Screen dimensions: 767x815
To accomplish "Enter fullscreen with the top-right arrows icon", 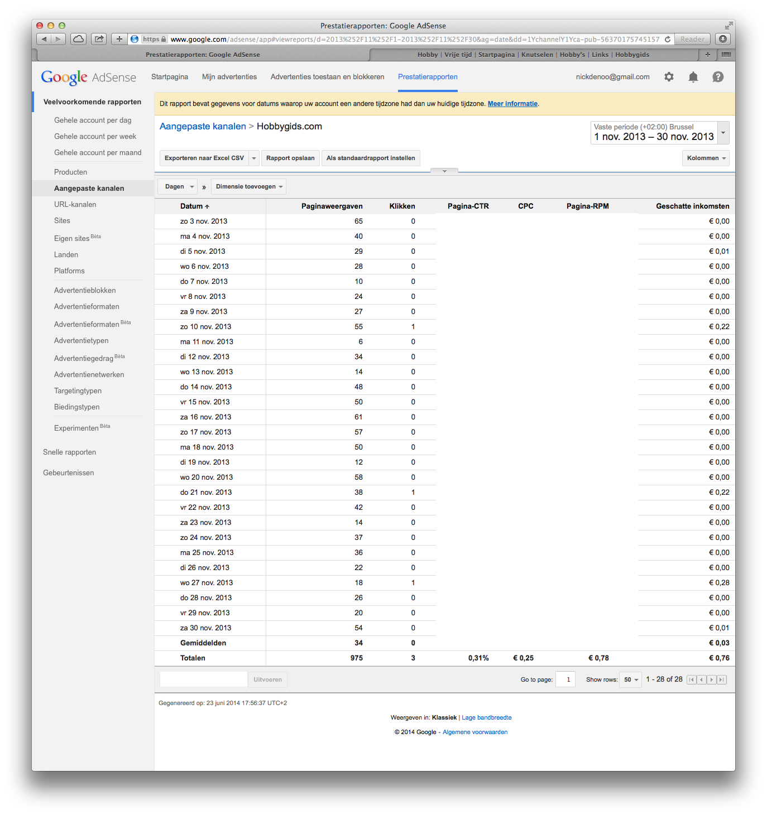I will 728,26.
